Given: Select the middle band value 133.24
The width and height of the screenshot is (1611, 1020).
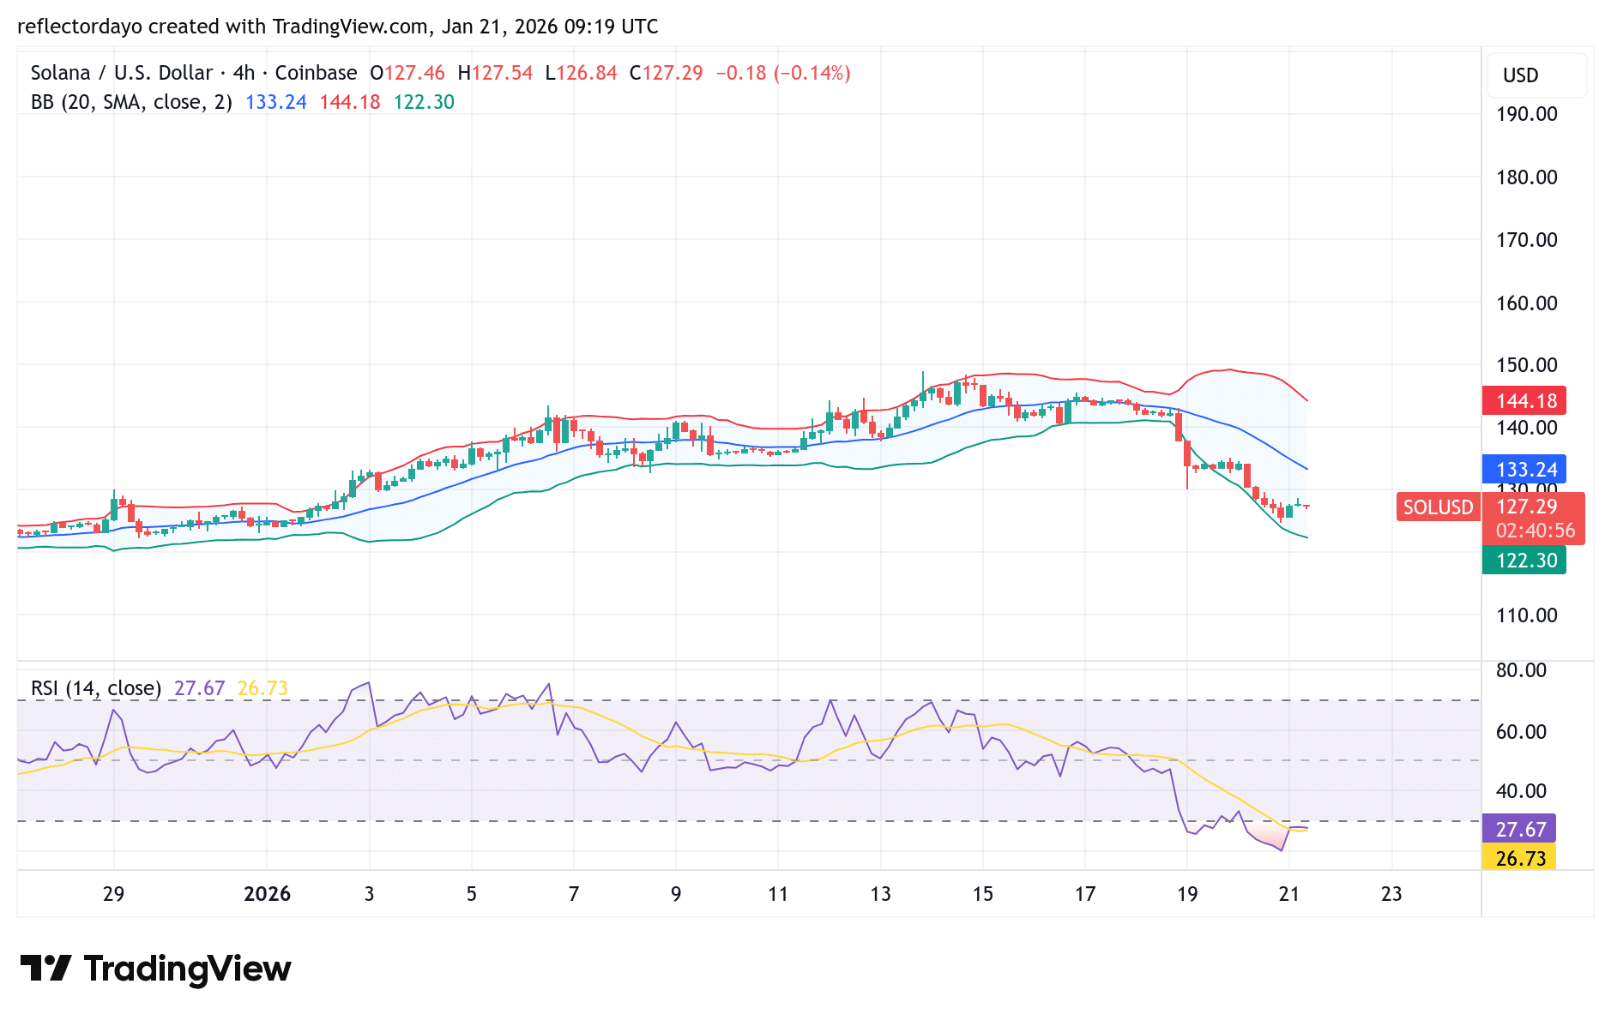Looking at the screenshot, I should click(1524, 470).
